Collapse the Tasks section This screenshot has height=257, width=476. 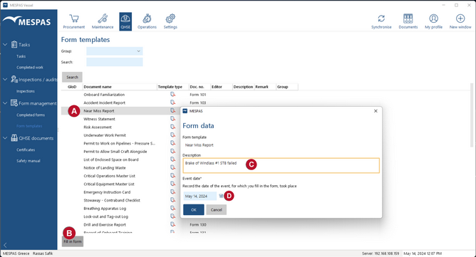point(5,45)
